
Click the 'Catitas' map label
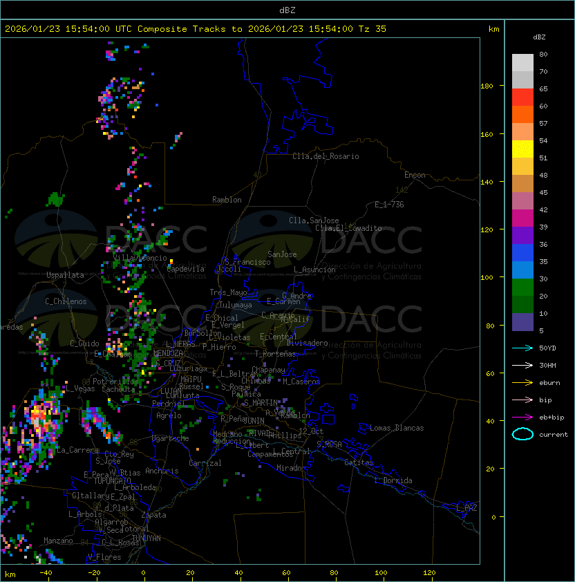point(359,462)
